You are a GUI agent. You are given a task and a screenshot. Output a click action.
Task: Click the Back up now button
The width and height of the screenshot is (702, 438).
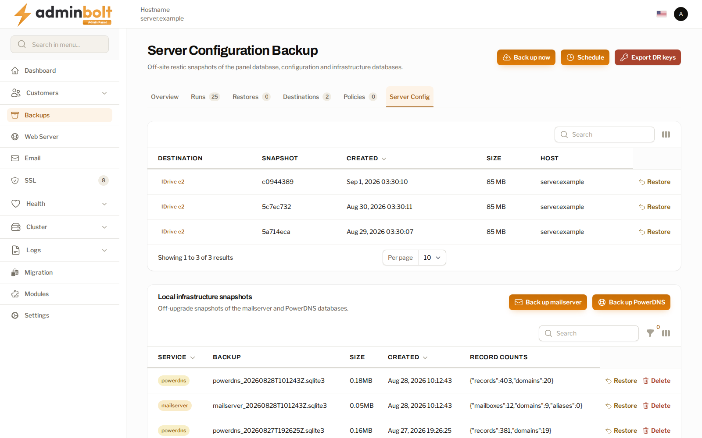pos(526,57)
